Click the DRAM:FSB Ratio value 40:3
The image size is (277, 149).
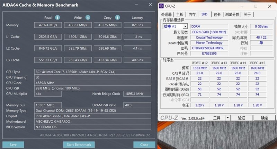[x=137, y=105]
